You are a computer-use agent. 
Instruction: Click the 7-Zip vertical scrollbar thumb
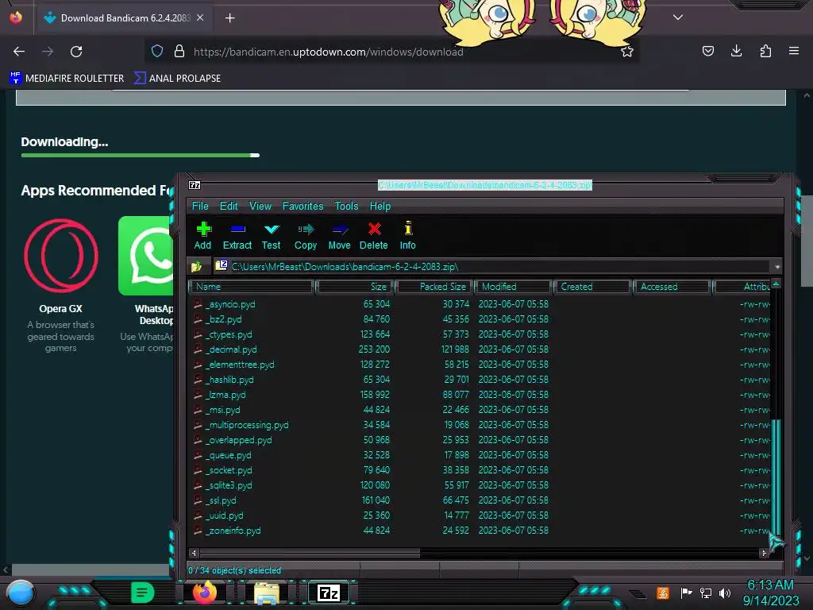pyautogui.click(x=776, y=477)
